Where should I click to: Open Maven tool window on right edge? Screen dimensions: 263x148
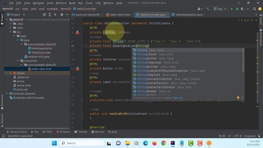(x=261, y=20)
